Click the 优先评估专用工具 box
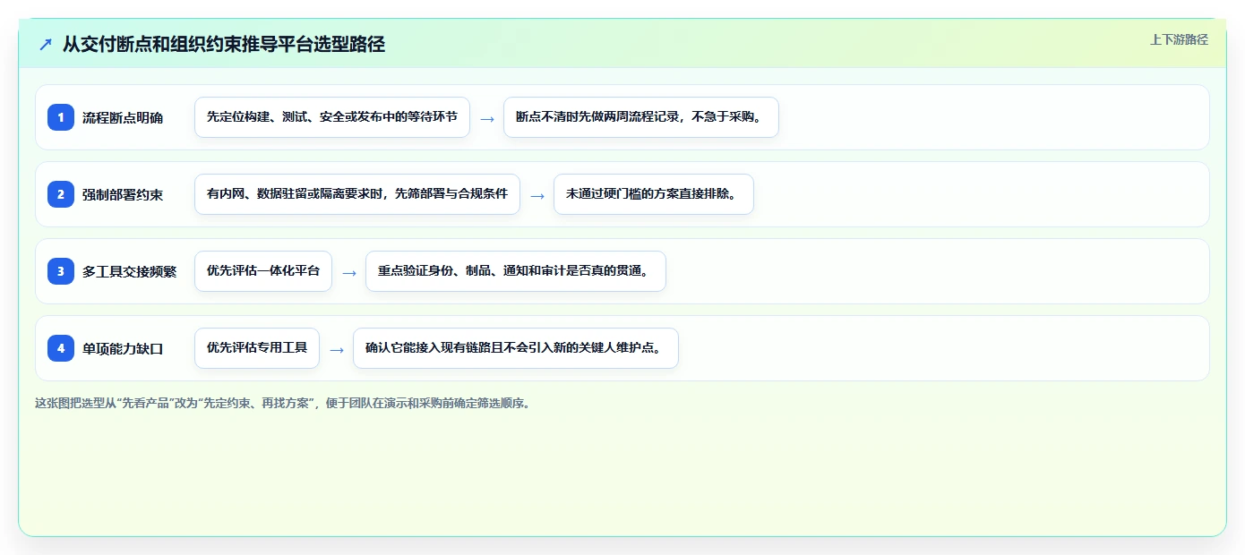1245x555 pixels. click(257, 348)
